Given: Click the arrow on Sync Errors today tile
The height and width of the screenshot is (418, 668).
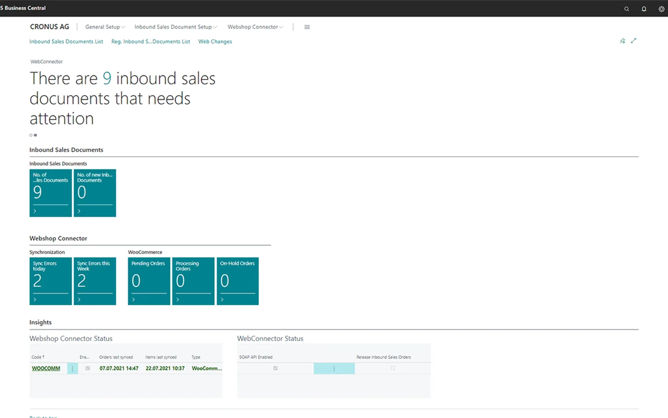Looking at the screenshot, I should coord(35,300).
